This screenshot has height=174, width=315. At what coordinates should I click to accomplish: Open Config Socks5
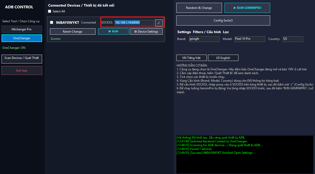[223, 20]
